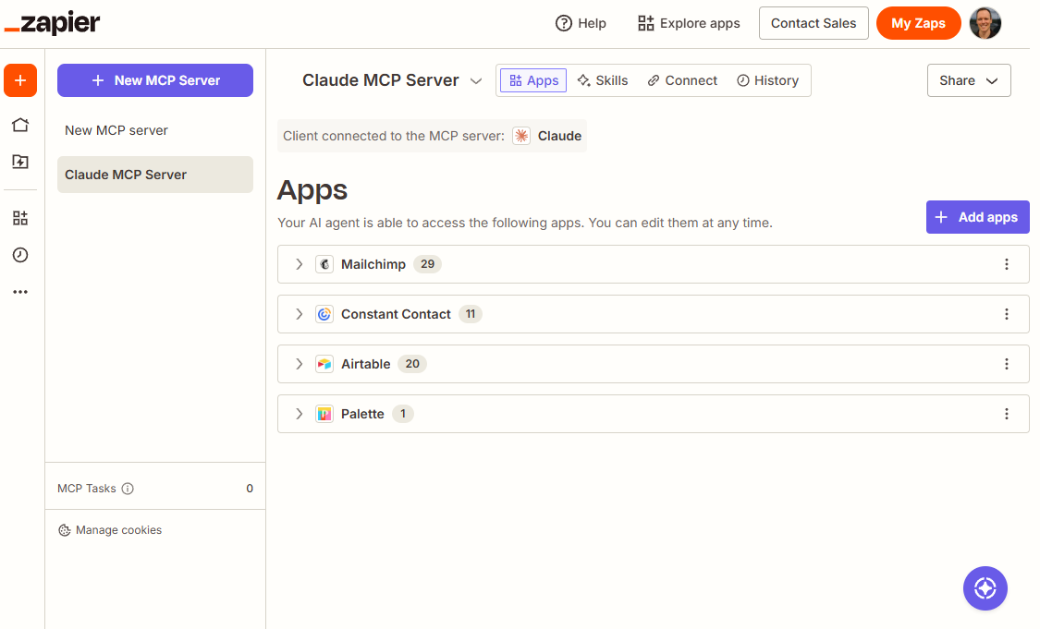Open the Zaps lightning icon in sidebar

20,162
